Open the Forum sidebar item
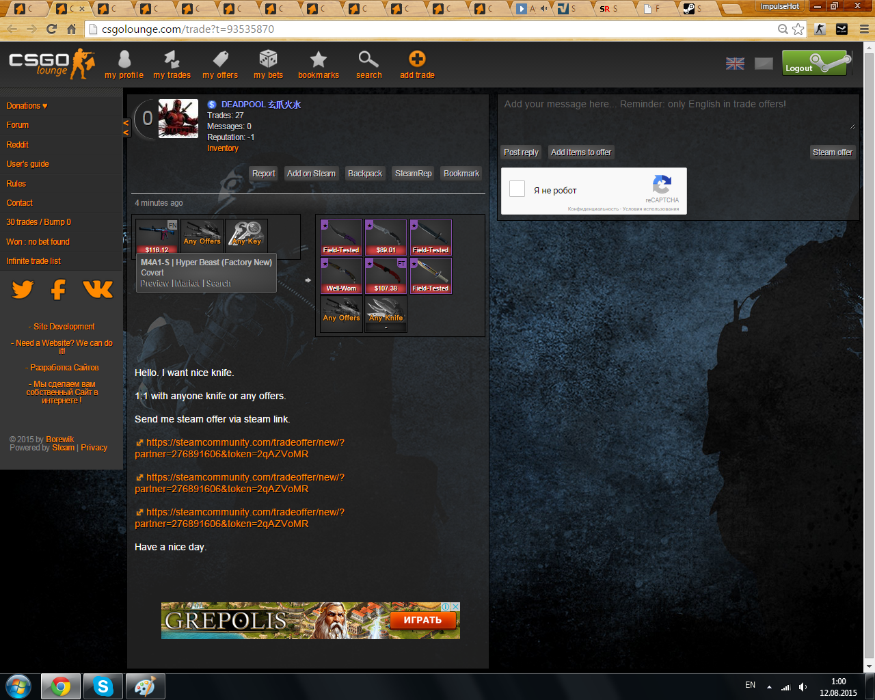This screenshot has height=700, width=875. pos(18,125)
